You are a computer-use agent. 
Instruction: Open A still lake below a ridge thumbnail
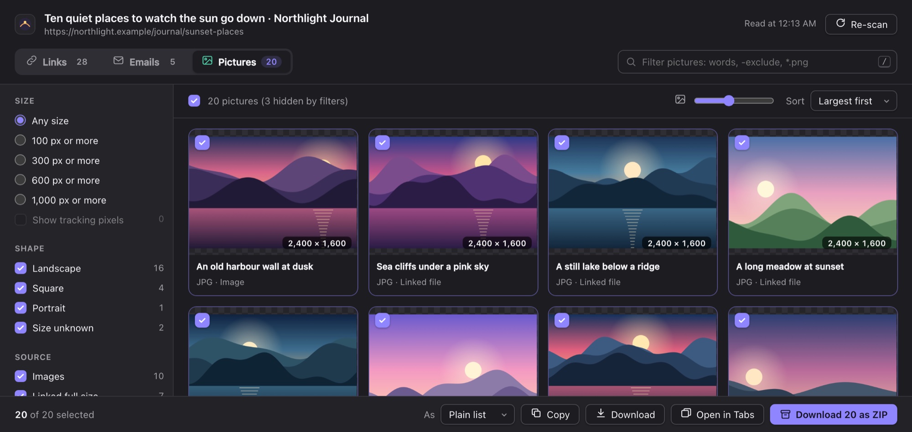632,192
